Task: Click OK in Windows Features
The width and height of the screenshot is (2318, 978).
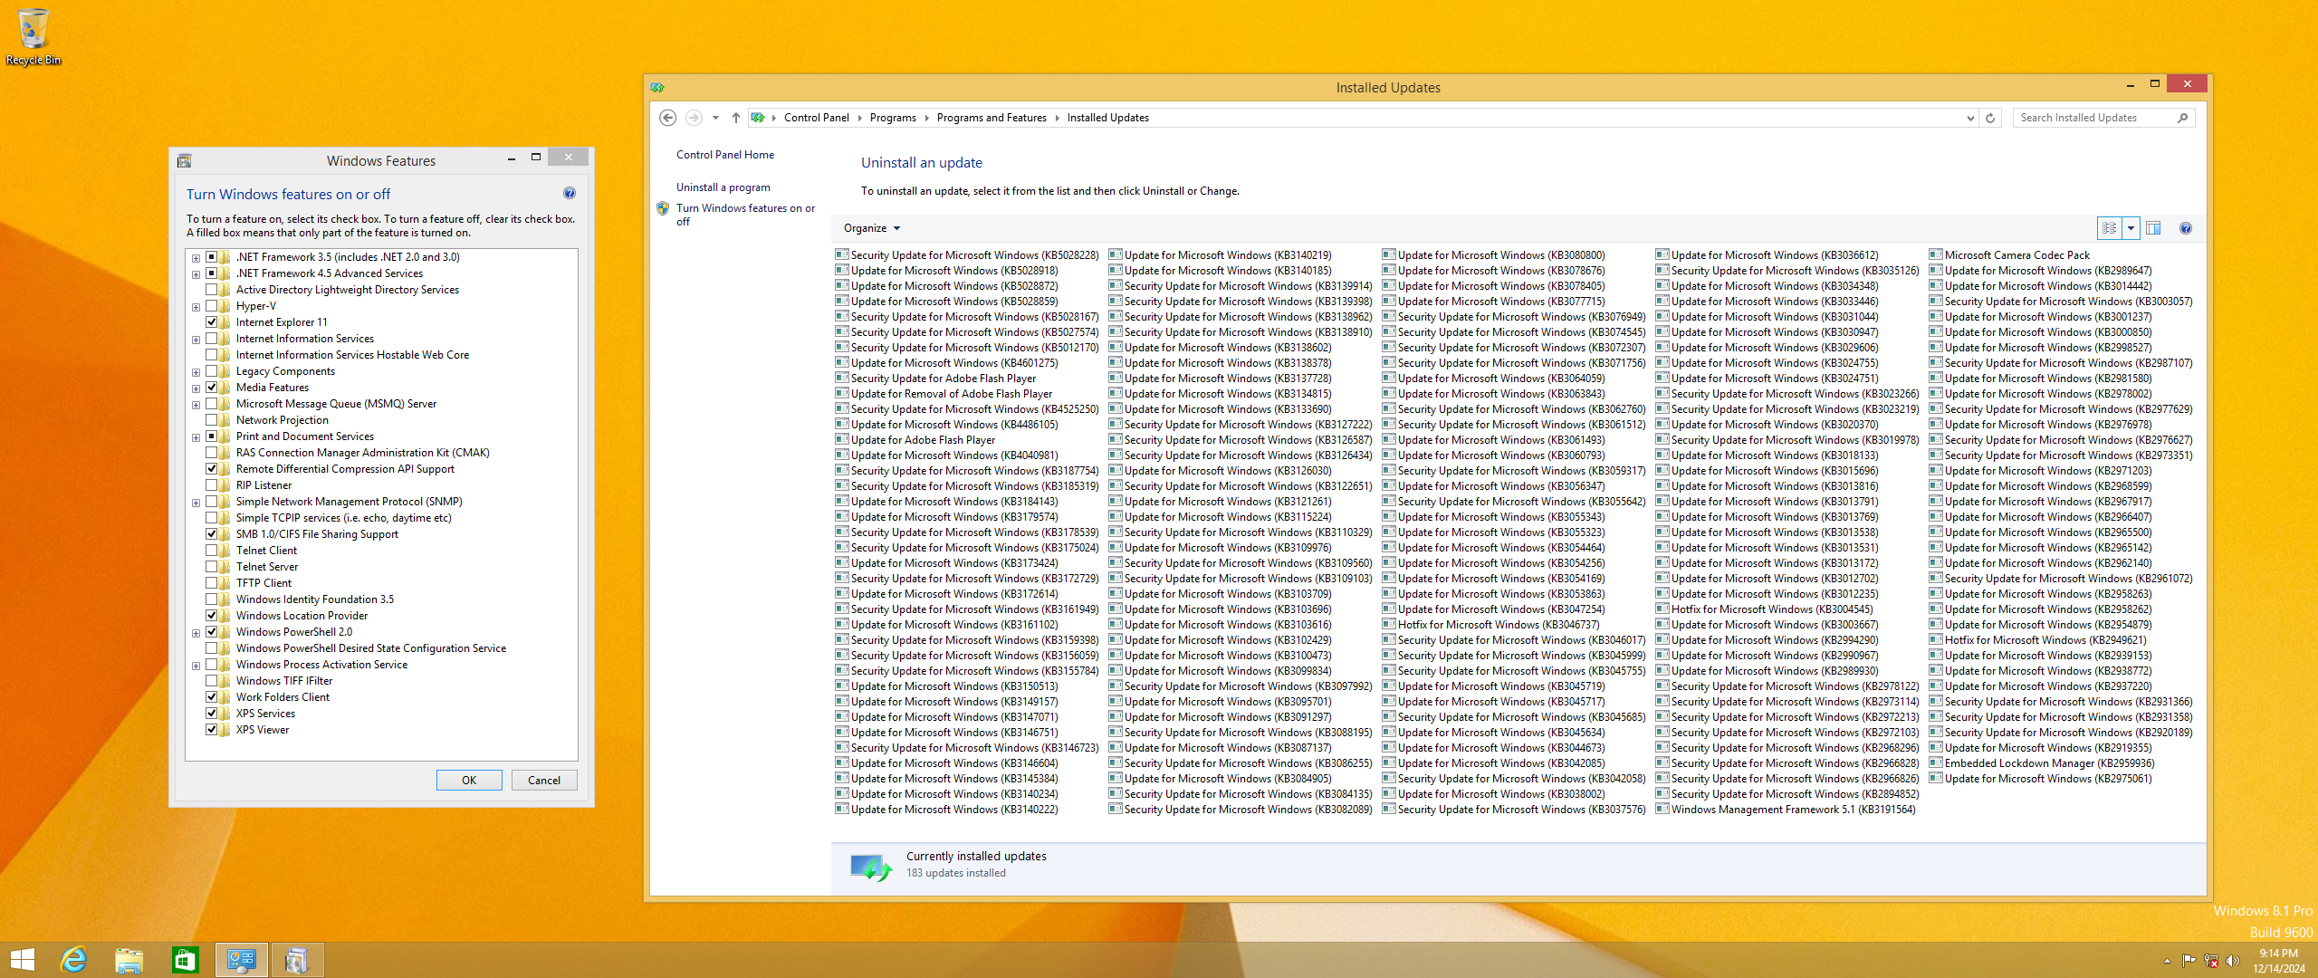Action: 469,781
